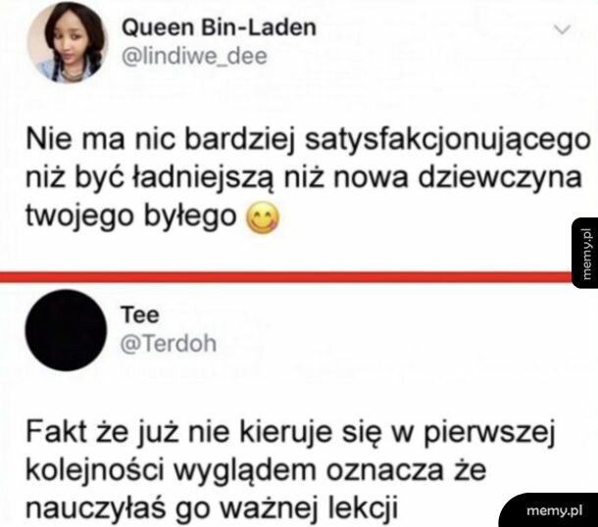The width and height of the screenshot is (598, 527).
Task: Open the @lindiwe_dee handle
Action: (x=194, y=57)
